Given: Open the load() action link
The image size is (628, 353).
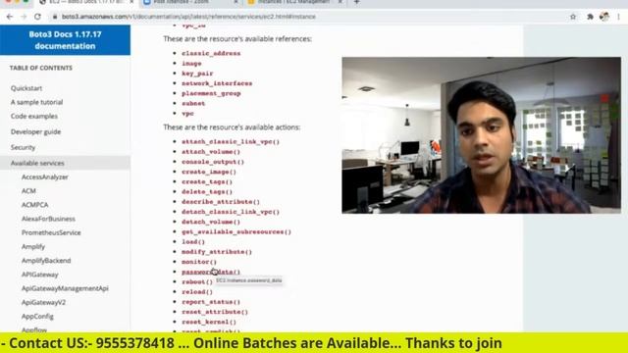Looking at the screenshot, I should point(193,242).
